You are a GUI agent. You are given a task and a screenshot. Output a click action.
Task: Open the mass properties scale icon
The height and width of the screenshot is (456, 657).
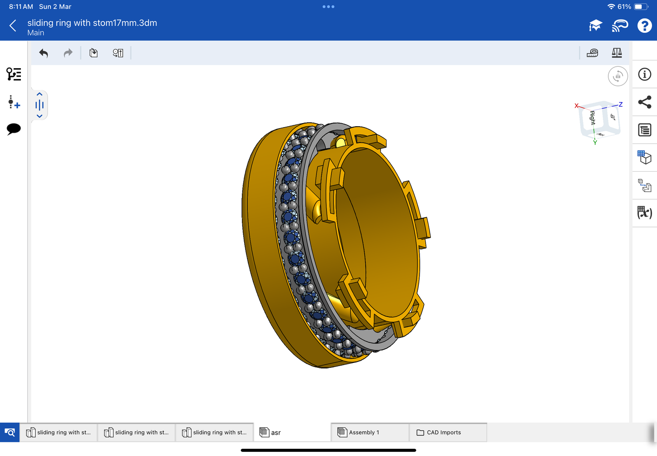(617, 53)
